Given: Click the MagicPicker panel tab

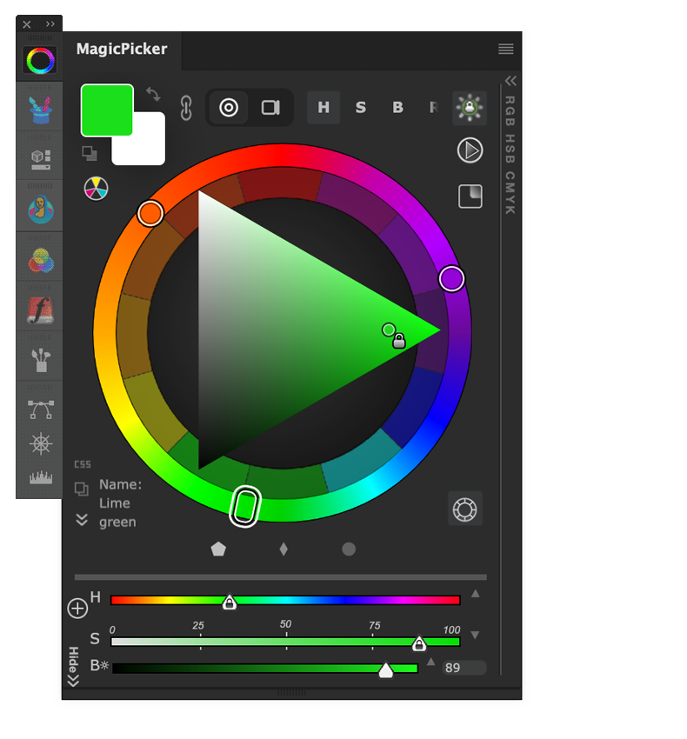Looking at the screenshot, I should click(122, 49).
